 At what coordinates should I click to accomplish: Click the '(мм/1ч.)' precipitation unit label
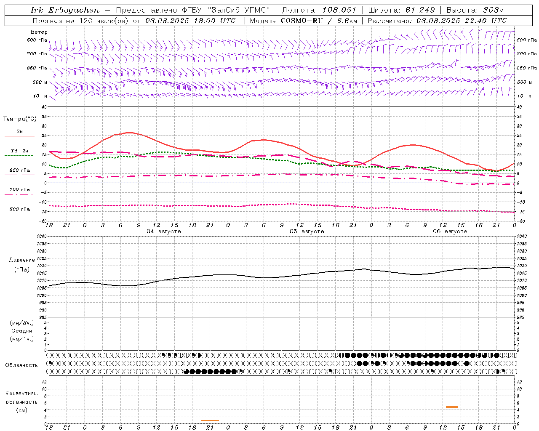tap(22, 339)
